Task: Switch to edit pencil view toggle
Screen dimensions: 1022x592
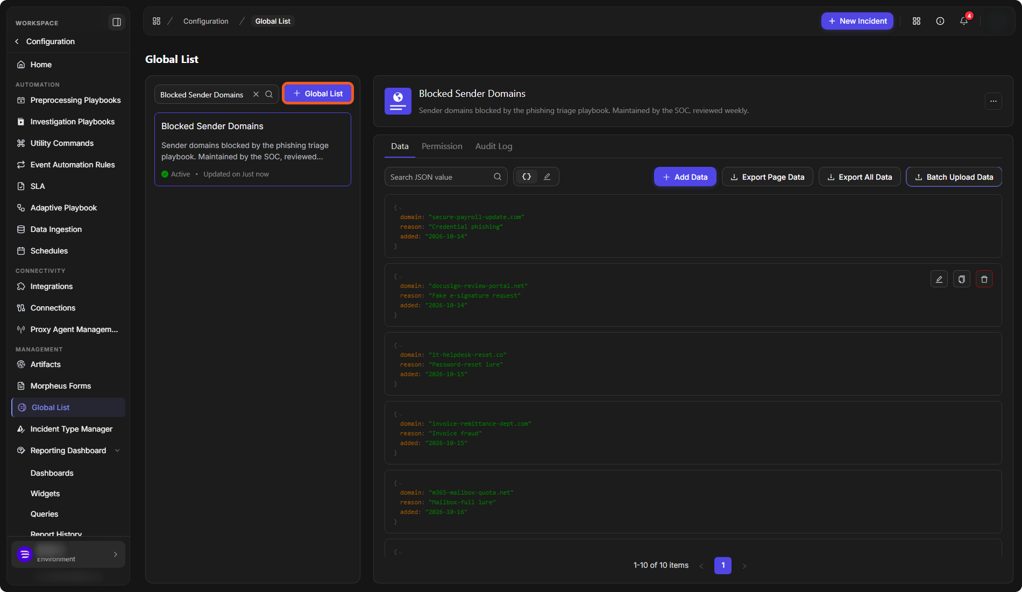Action: click(x=547, y=177)
